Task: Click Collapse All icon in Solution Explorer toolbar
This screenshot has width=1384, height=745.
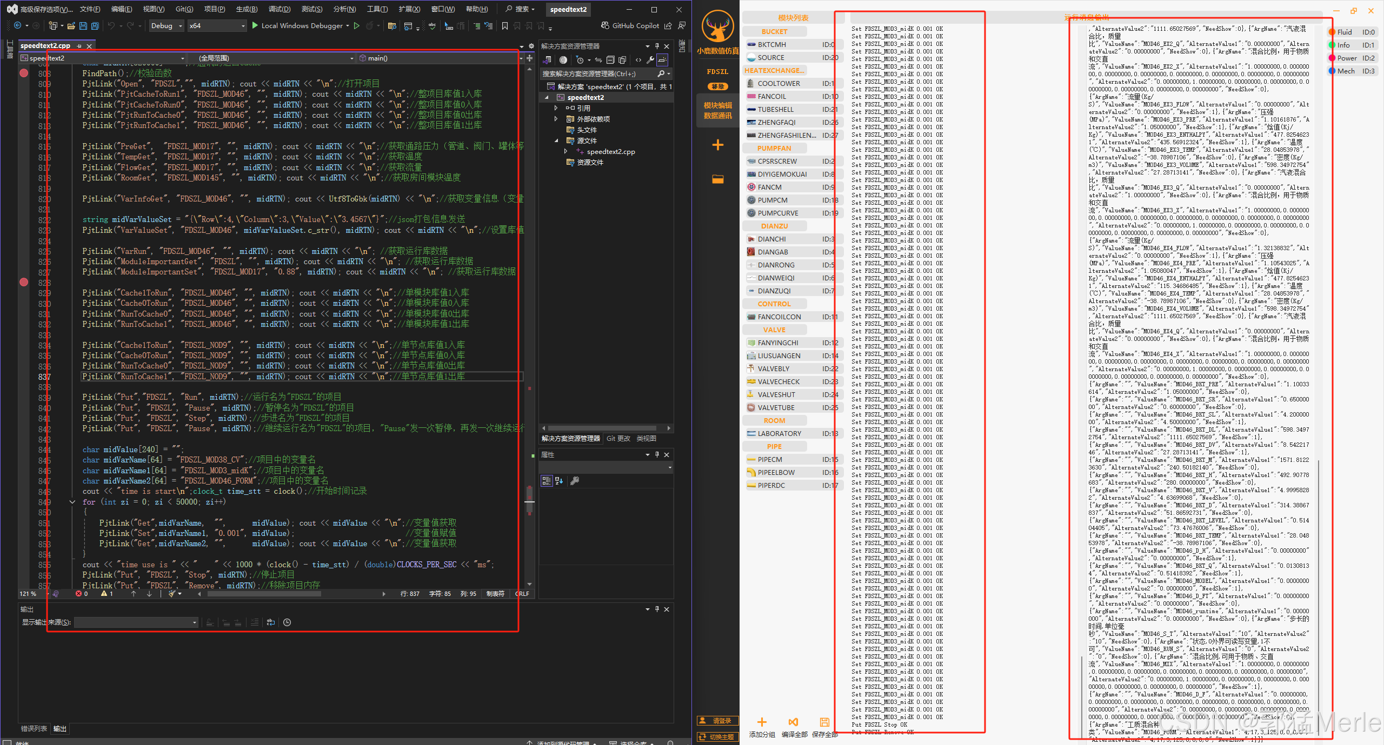Action: (x=610, y=60)
